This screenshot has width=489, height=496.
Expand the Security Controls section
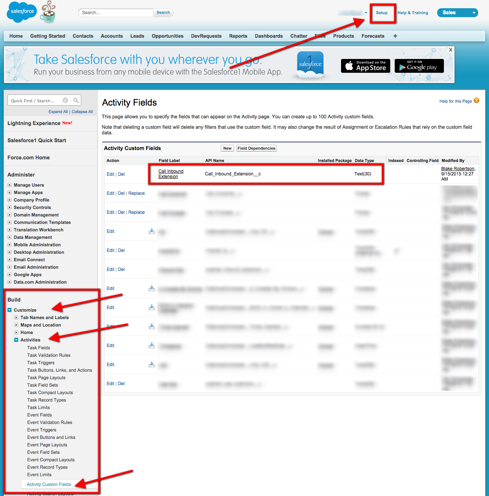[x=10, y=207]
